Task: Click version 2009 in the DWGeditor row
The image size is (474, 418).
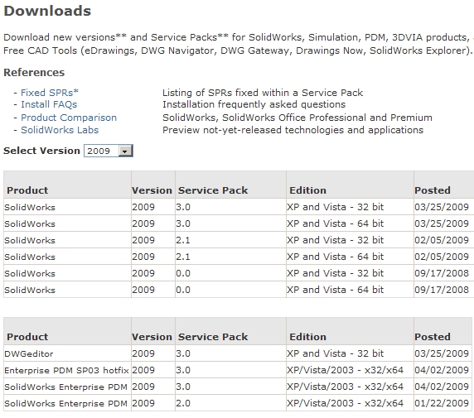Action: [x=143, y=353]
